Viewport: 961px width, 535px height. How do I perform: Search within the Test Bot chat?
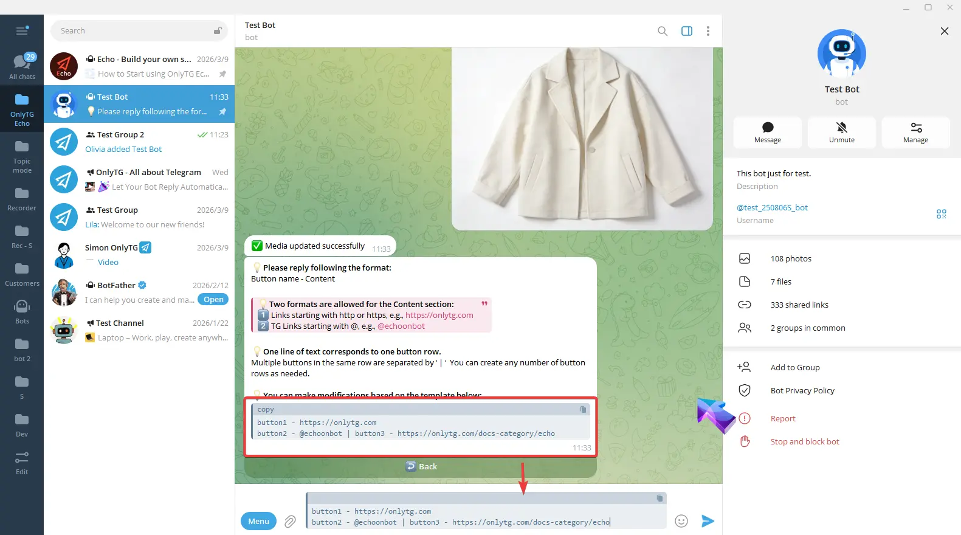(663, 31)
